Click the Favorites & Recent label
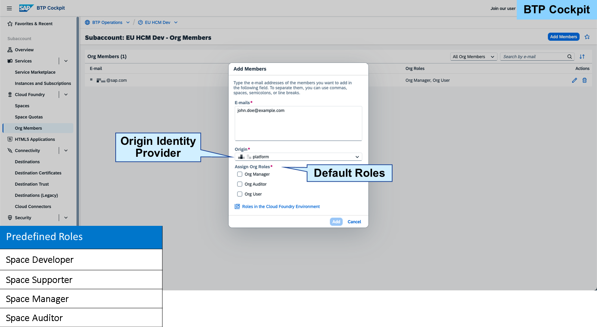The image size is (597, 327). tap(34, 24)
